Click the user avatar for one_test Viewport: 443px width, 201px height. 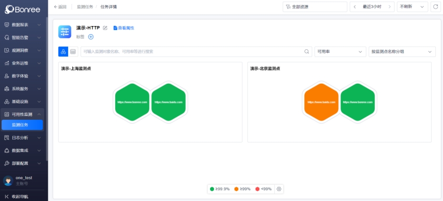8,181
